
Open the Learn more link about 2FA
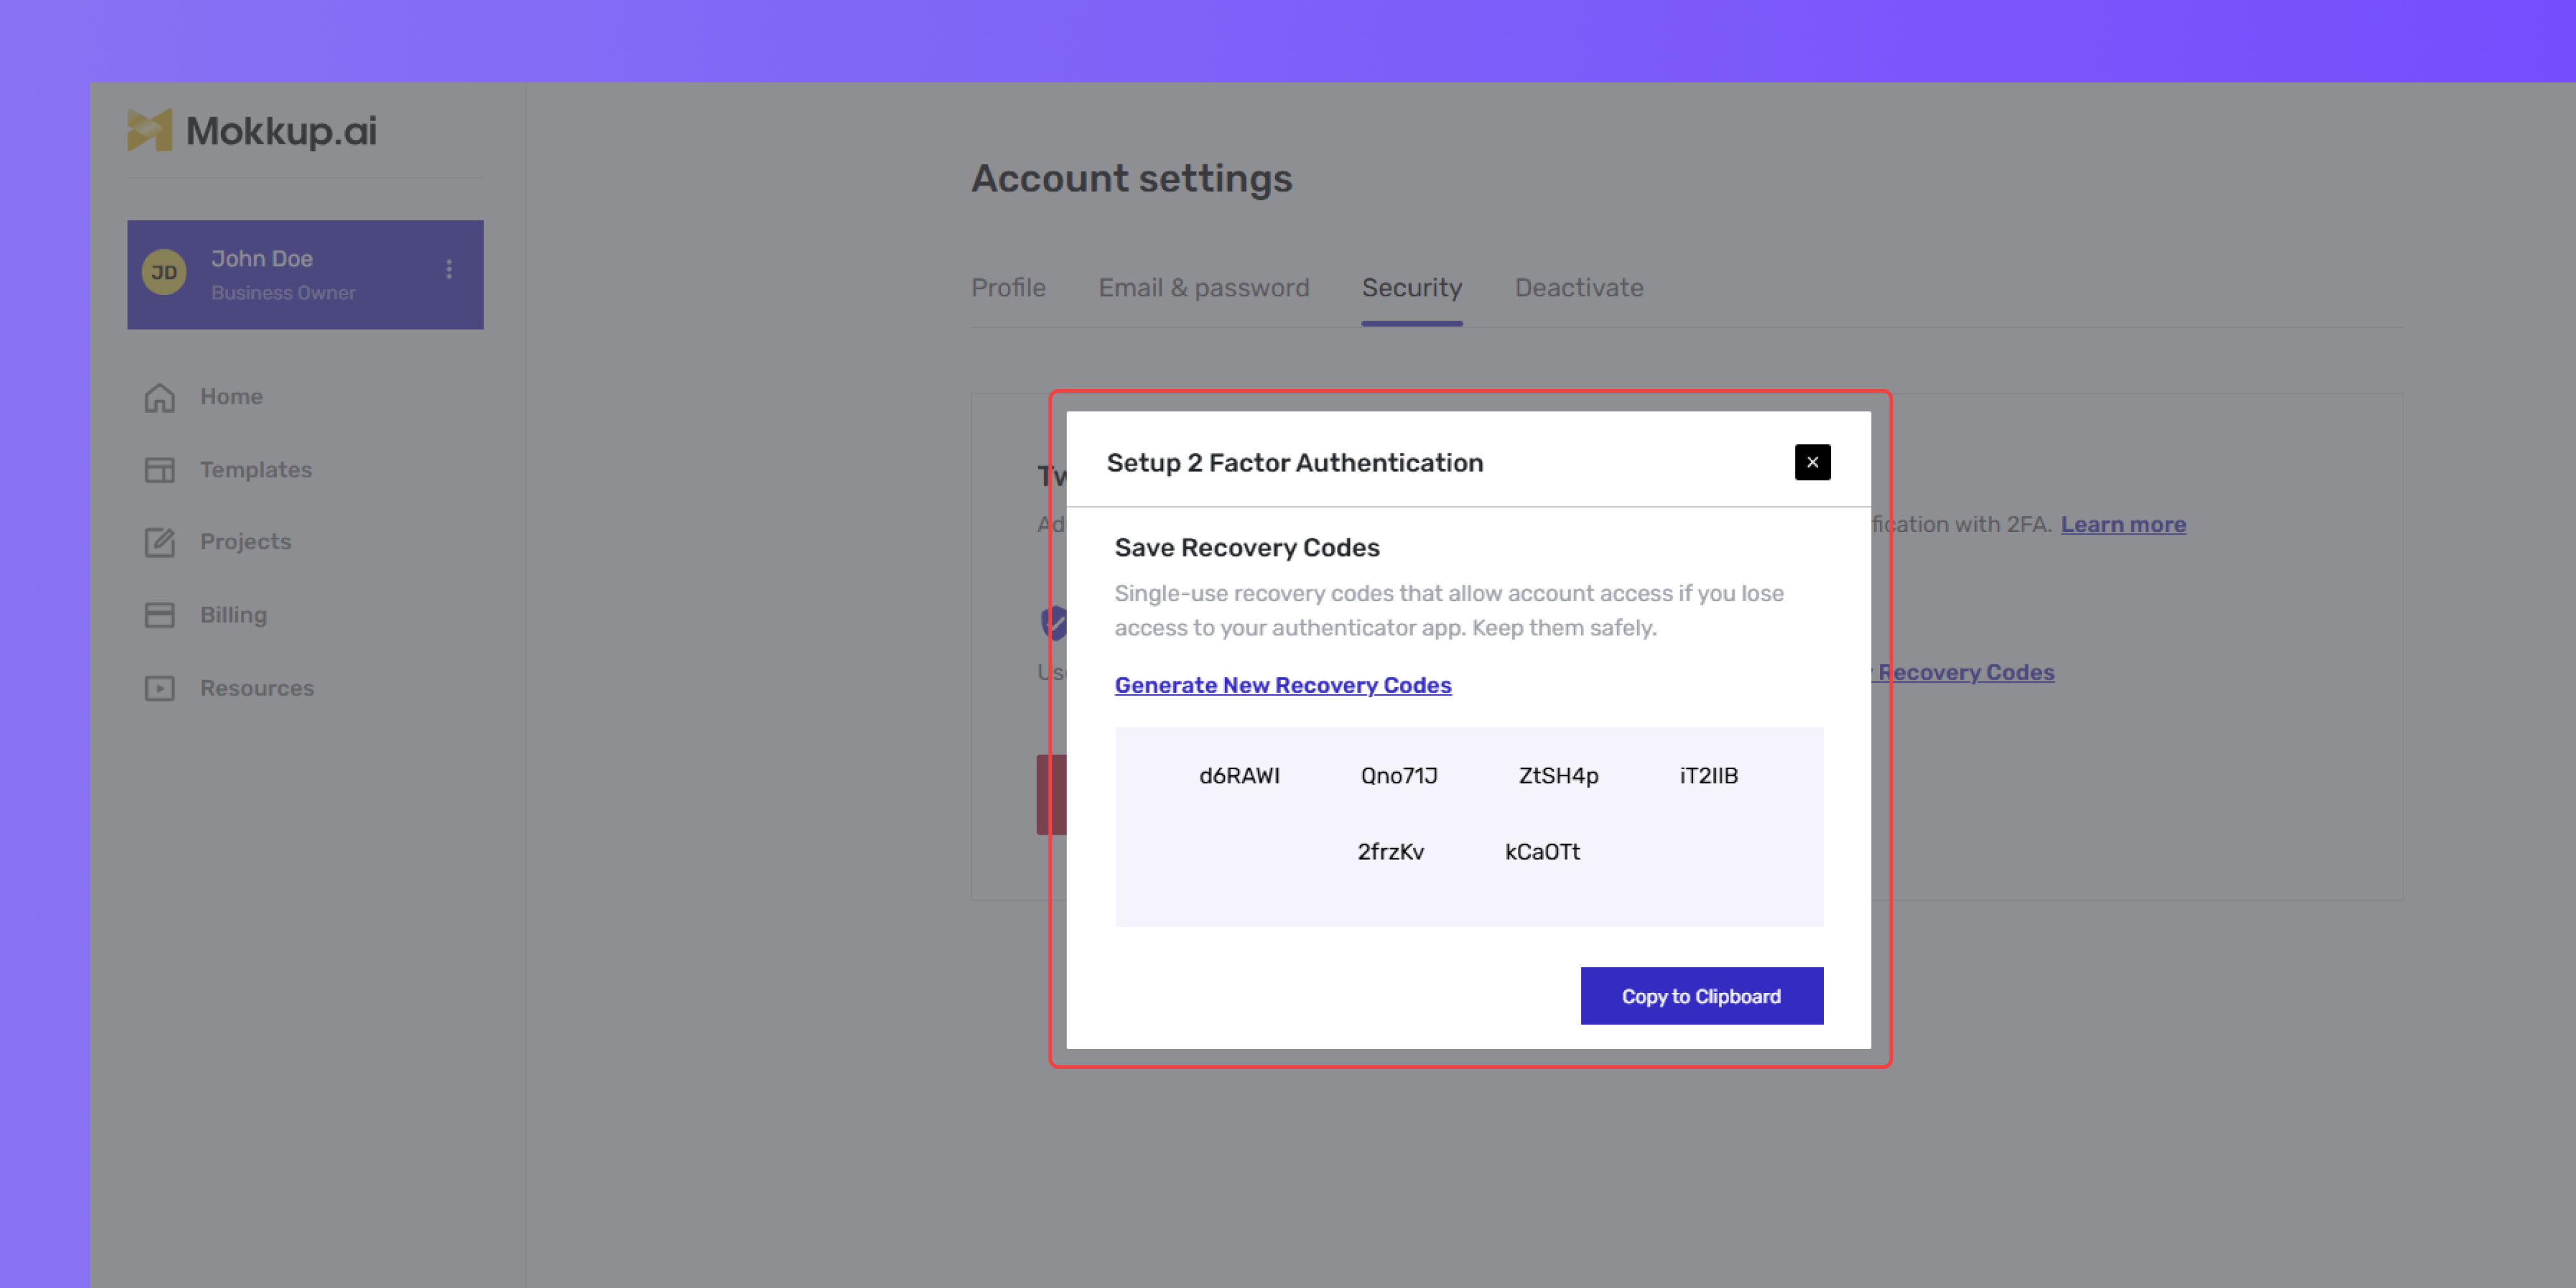[x=2122, y=524]
